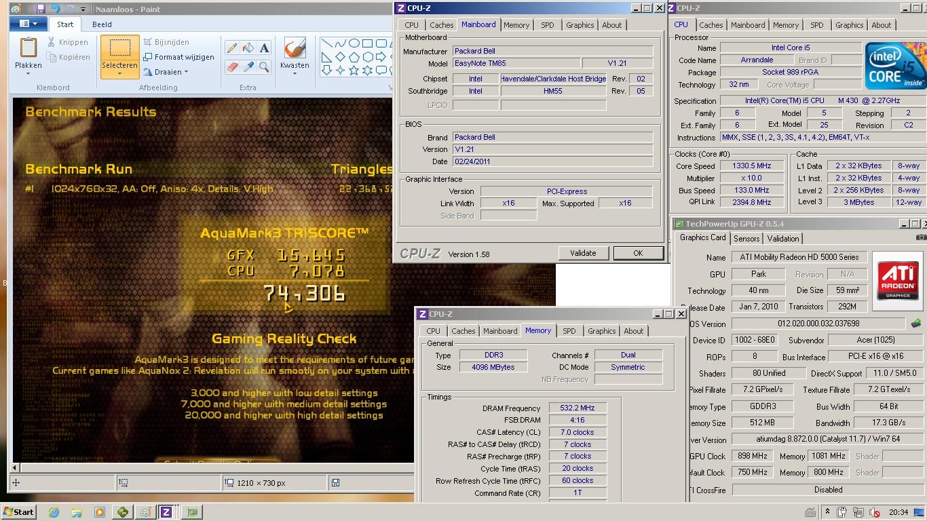
Task: Open Graphics tab in CPU-Z Mainboard window
Action: [580, 25]
